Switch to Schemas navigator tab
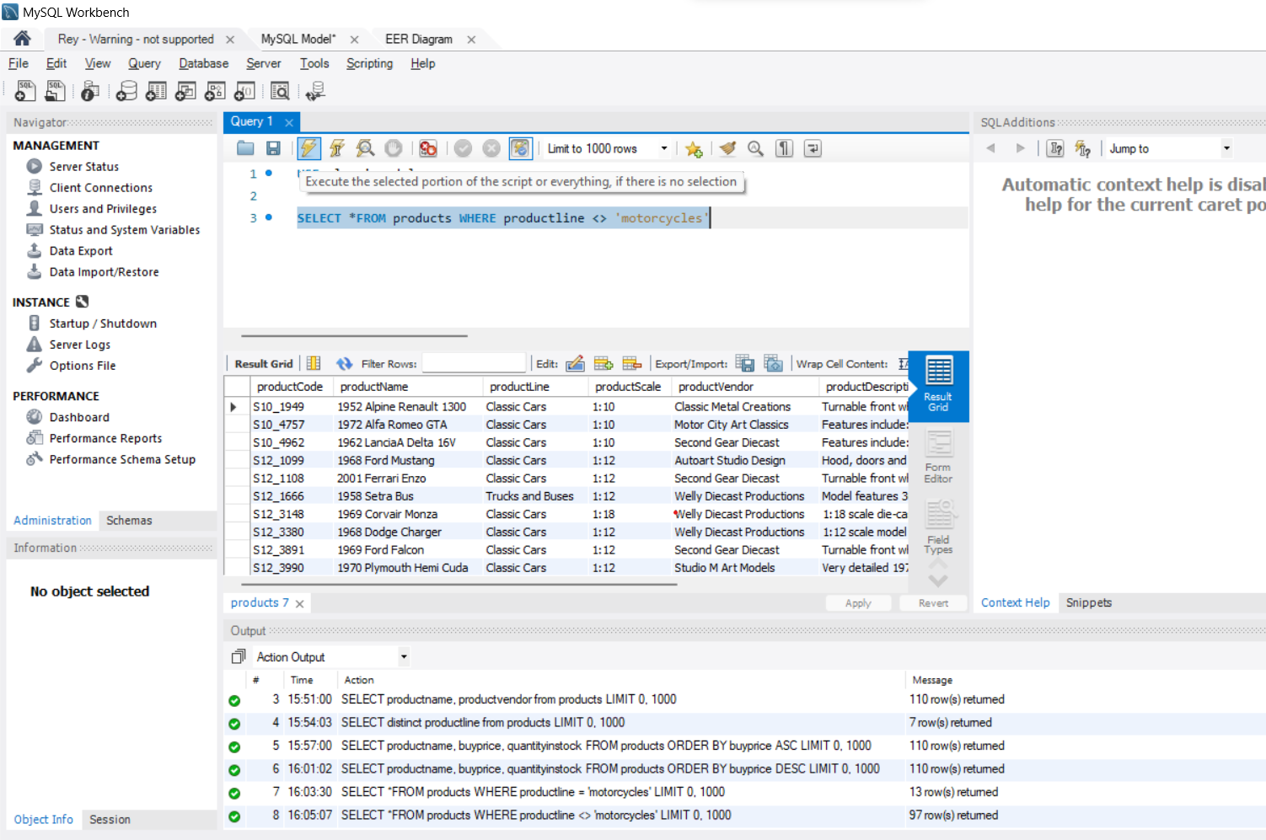Viewport: 1266px width, 840px height. [129, 521]
